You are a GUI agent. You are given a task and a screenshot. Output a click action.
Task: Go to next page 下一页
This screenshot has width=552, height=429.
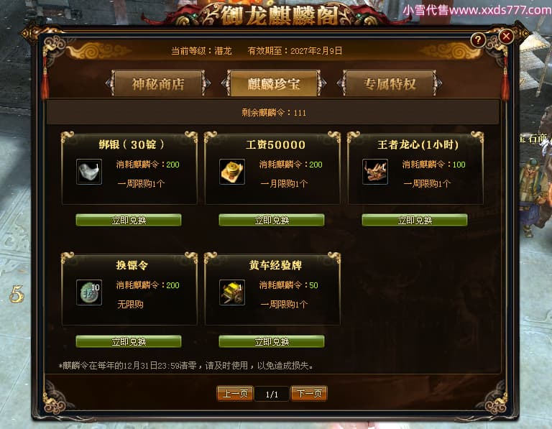pyautogui.click(x=309, y=394)
